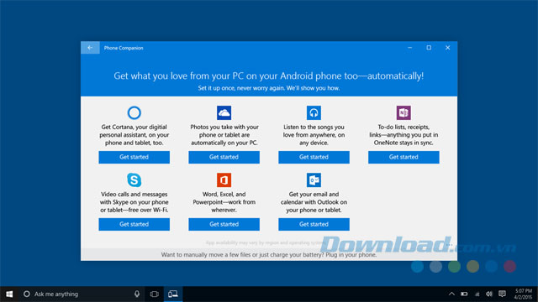Viewport: 538px width, 302px height.
Task: Click the back arrow in Phone Companion
Action: (90, 48)
